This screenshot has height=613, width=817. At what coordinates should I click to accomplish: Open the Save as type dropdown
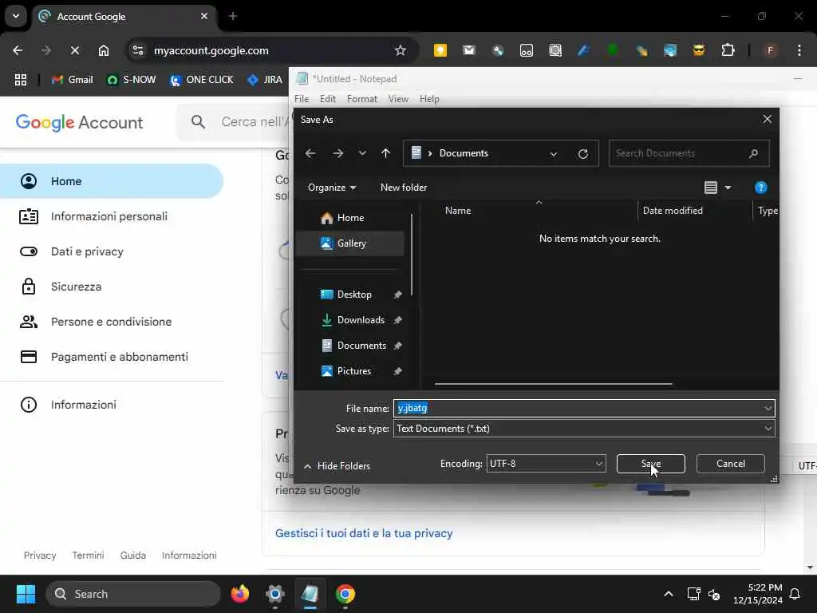(x=583, y=429)
